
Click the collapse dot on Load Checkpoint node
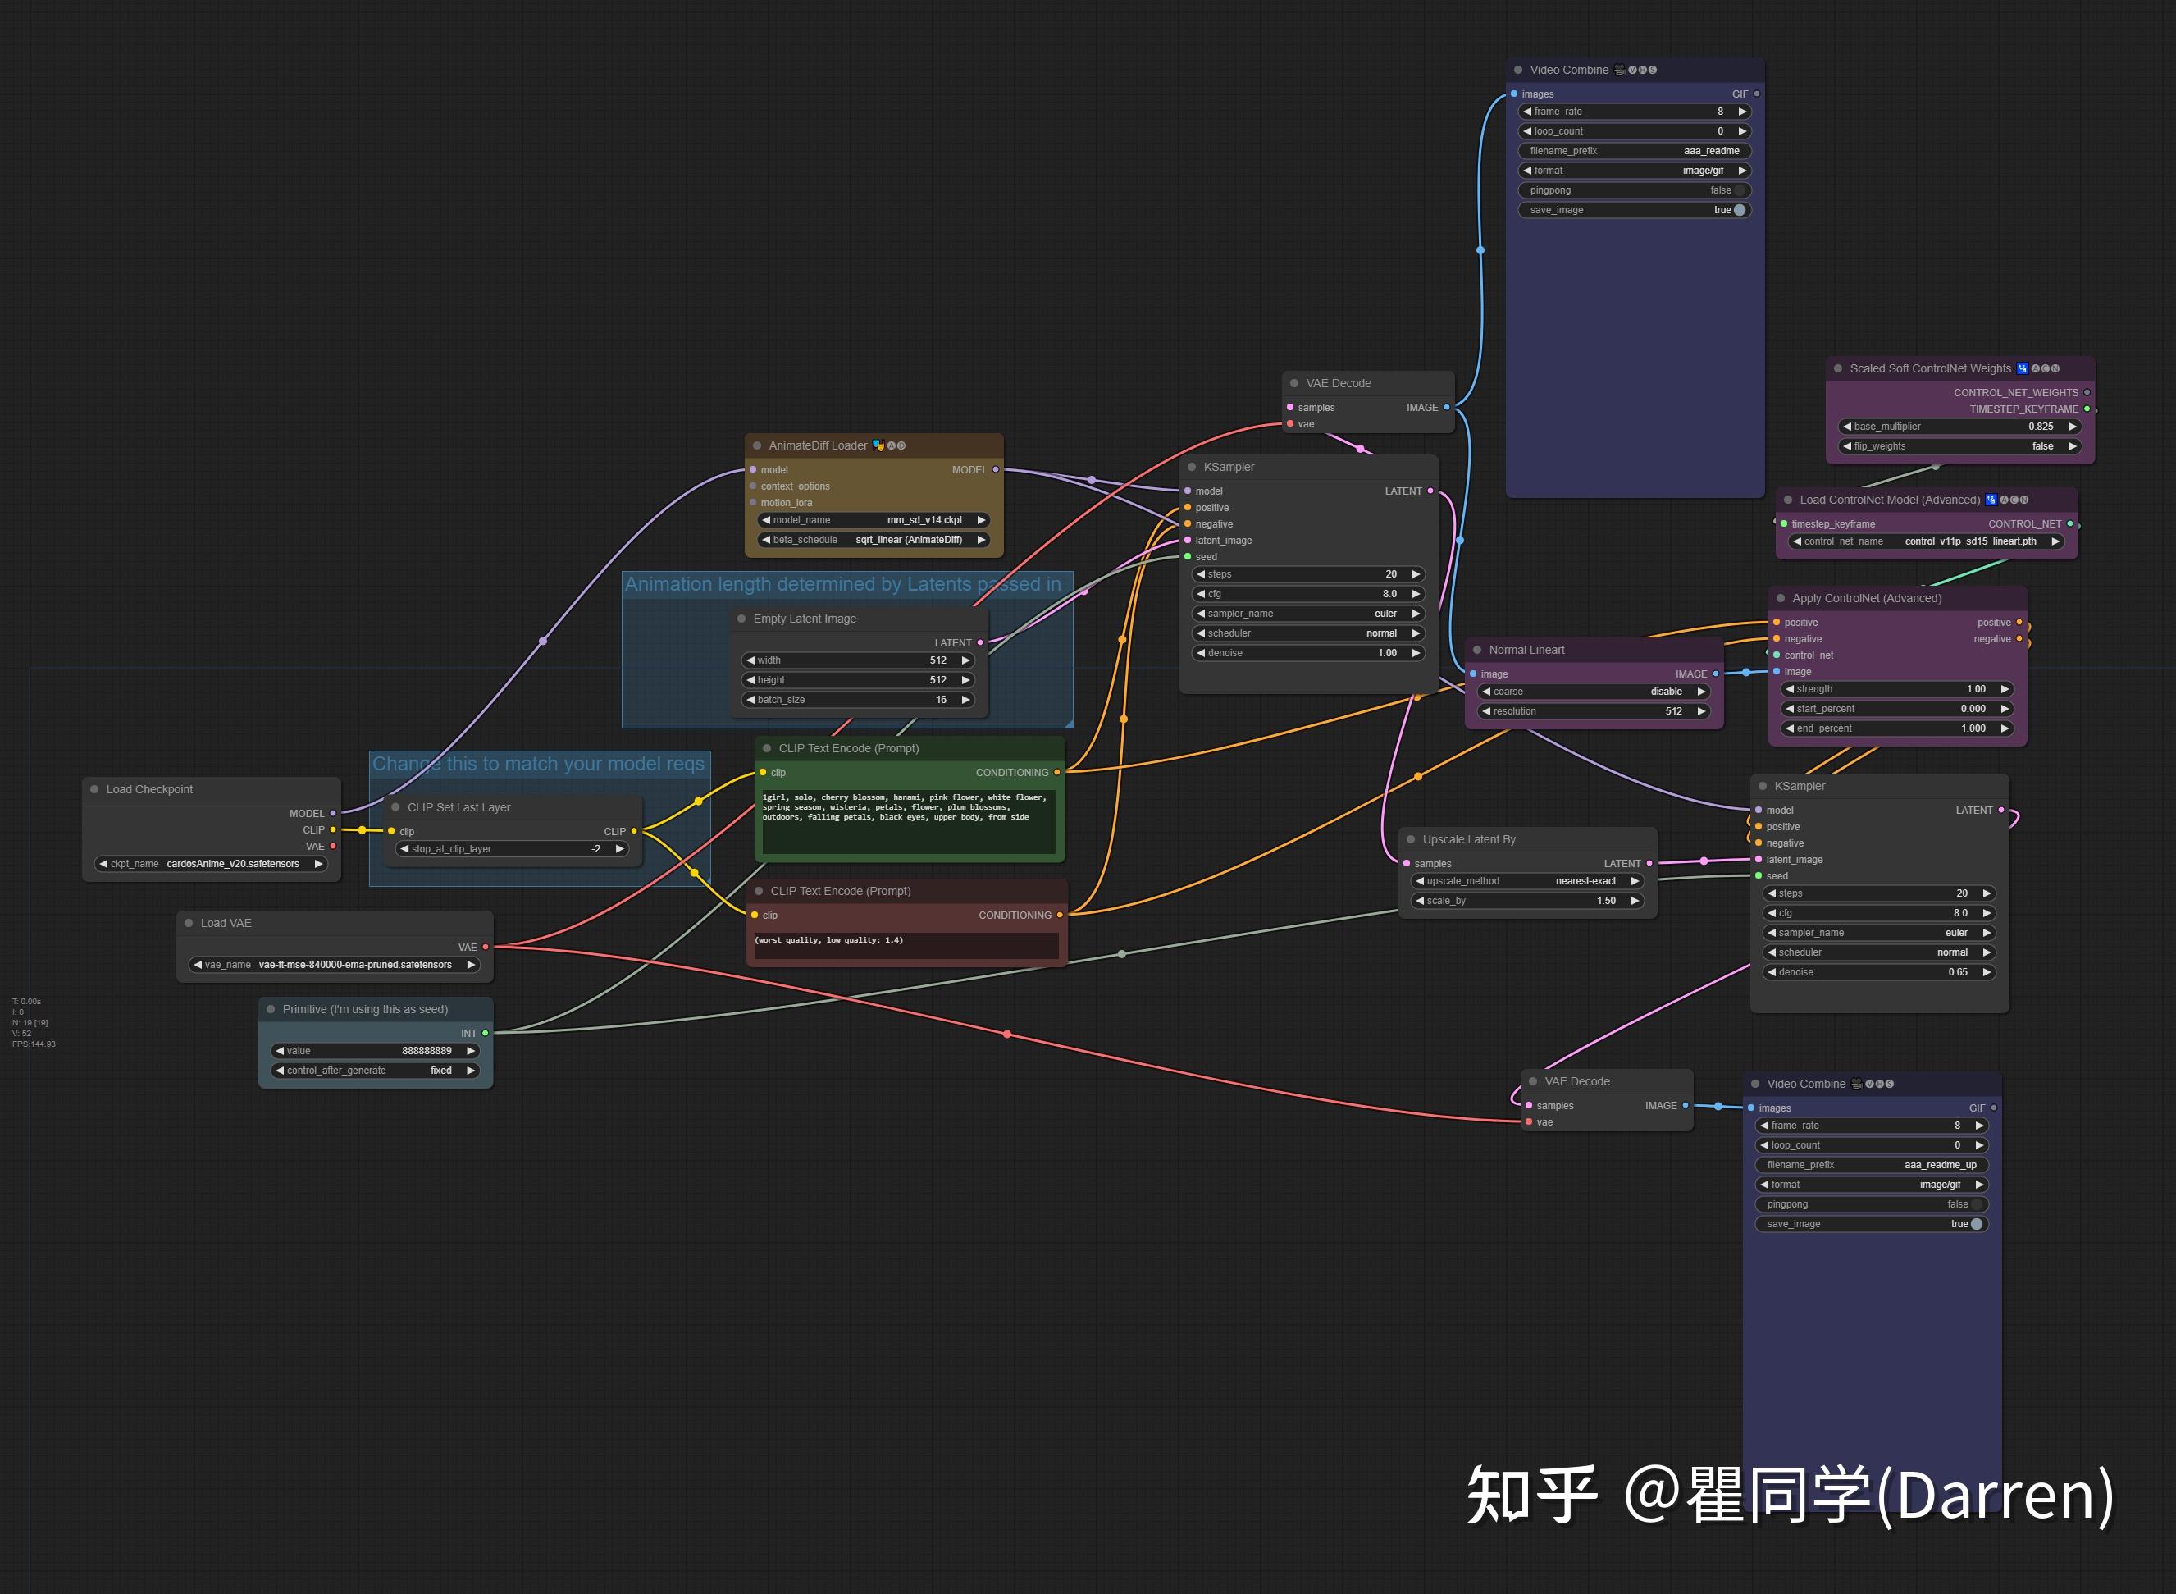pos(95,788)
